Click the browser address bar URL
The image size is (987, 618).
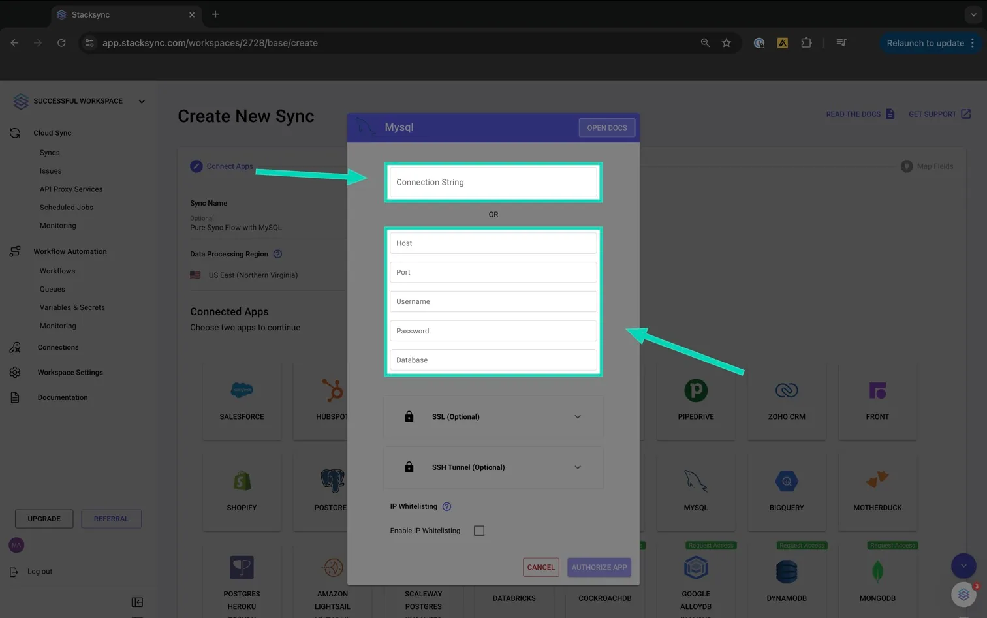point(210,43)
